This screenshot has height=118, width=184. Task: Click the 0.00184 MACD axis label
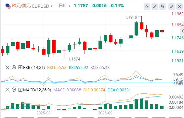point(176,102)
